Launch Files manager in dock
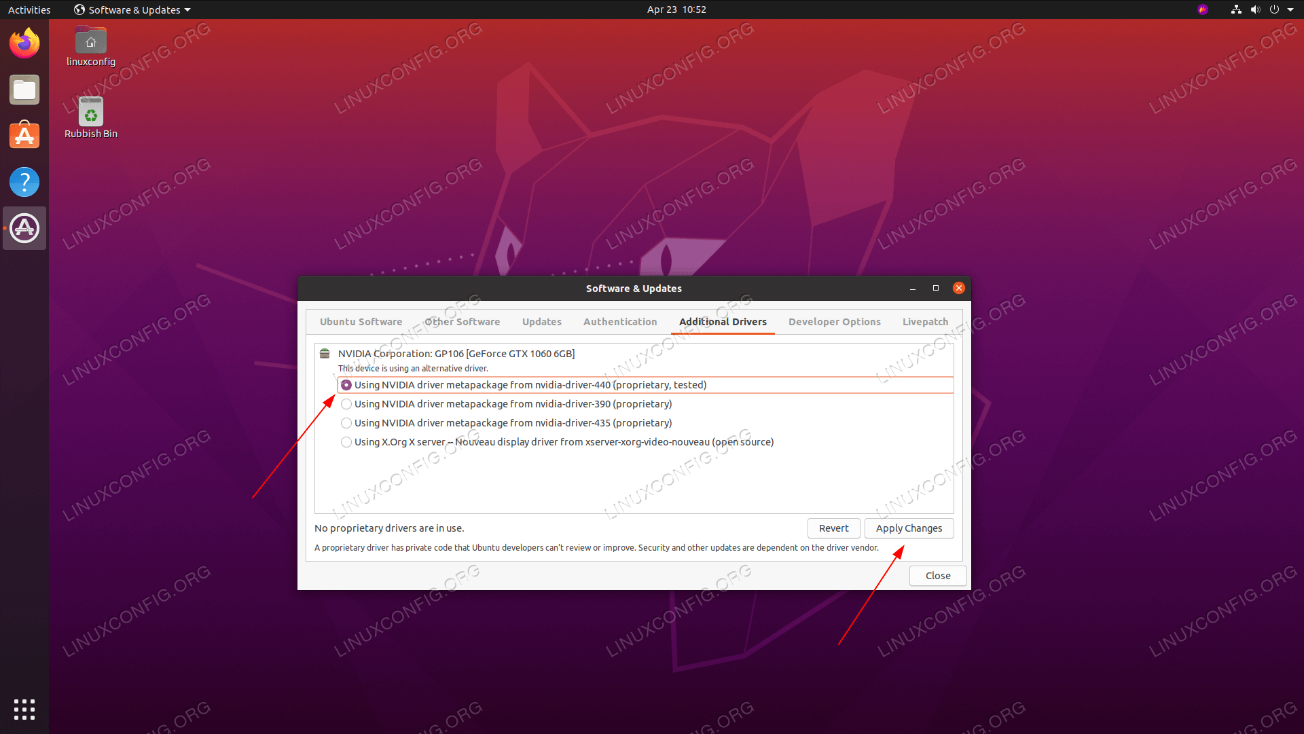This screenshot has height=734, width=1304. tap(24, 90)
